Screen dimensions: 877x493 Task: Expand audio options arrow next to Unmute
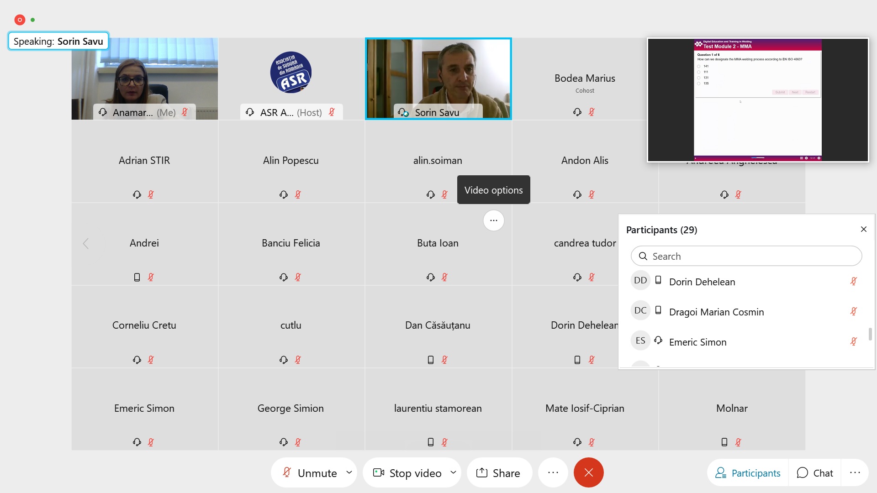(x=349, y=472)
